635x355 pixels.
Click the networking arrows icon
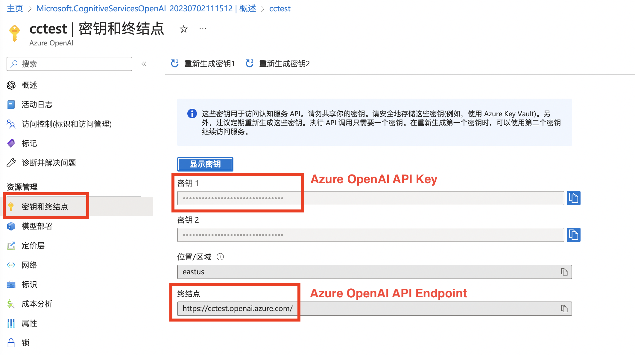pos(11,265)
